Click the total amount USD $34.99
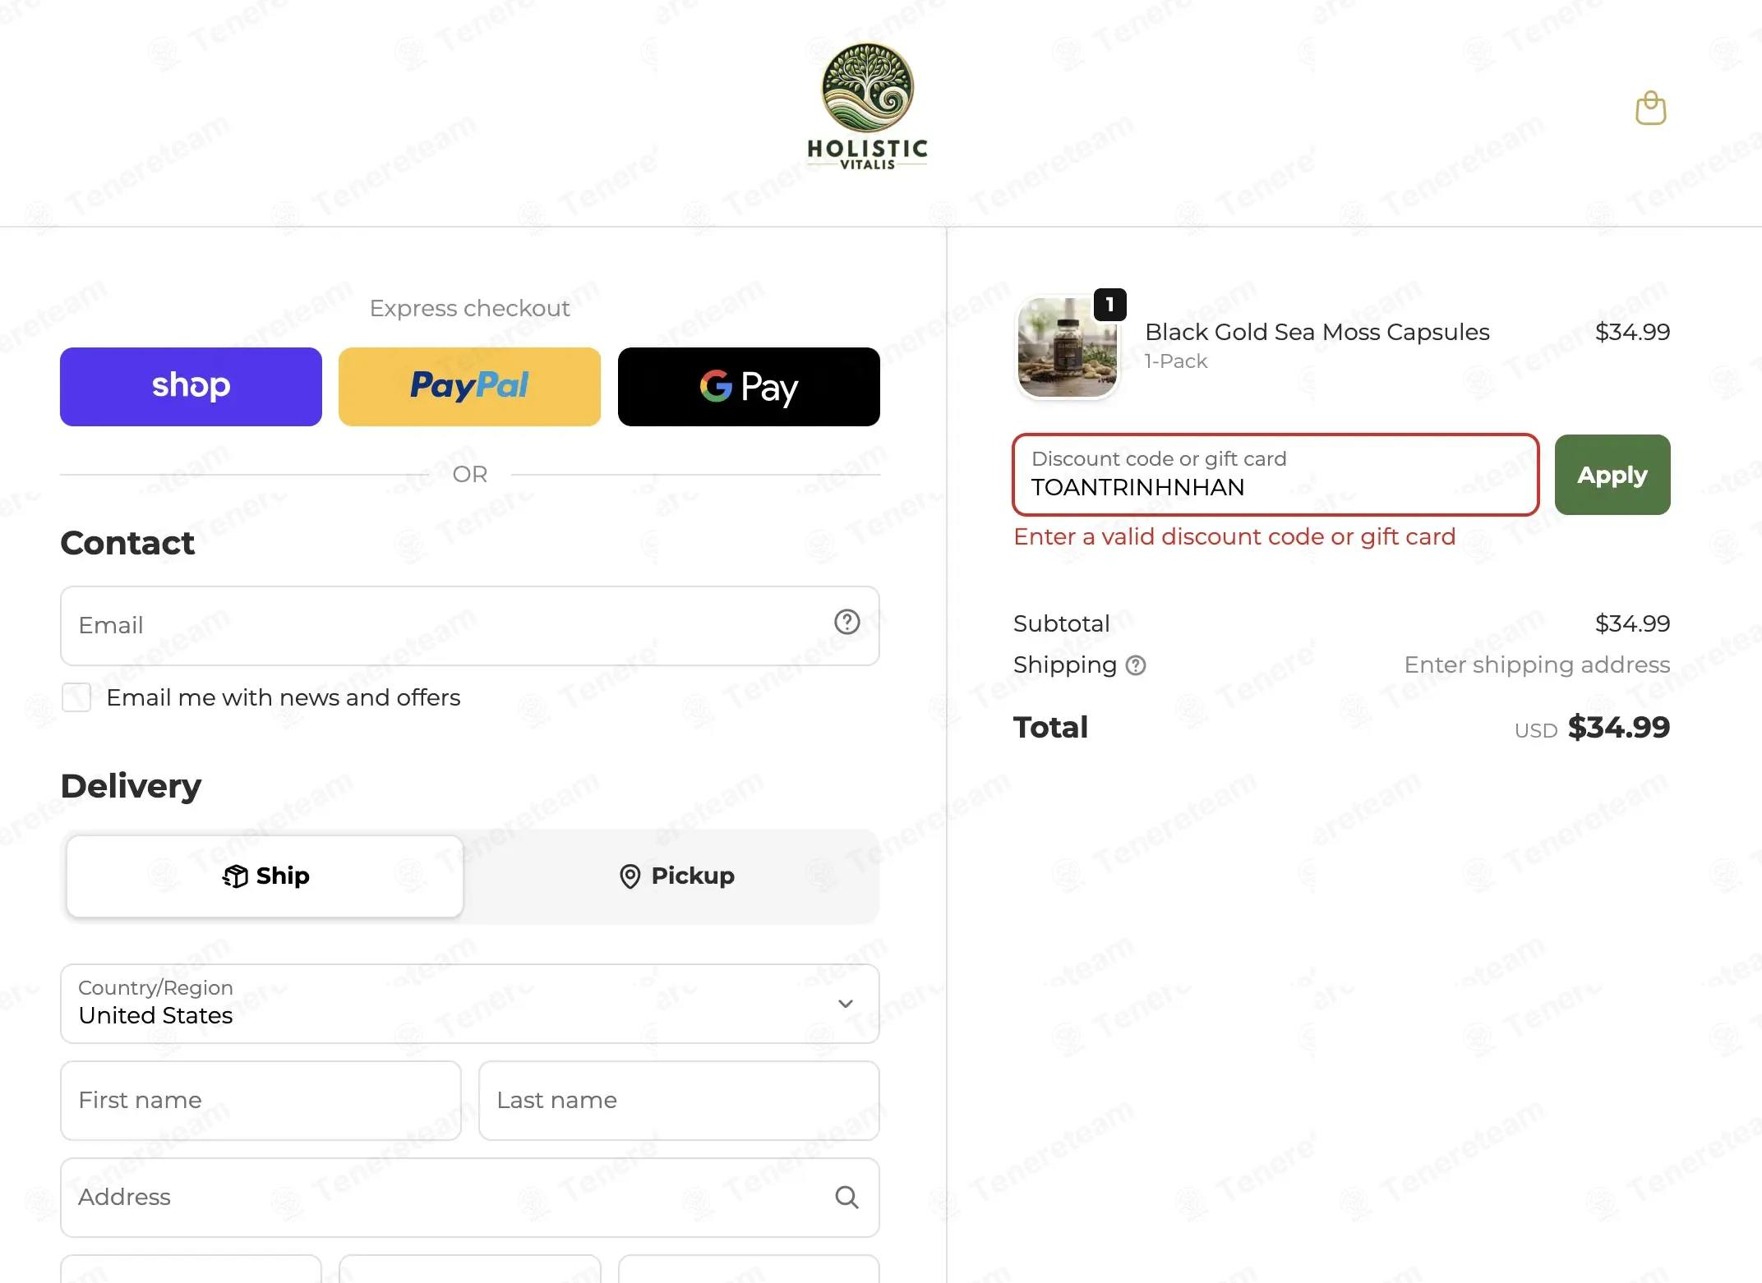 [1592, 727]
